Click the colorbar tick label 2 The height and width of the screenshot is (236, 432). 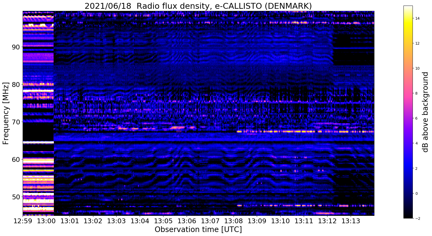(416, 168)
